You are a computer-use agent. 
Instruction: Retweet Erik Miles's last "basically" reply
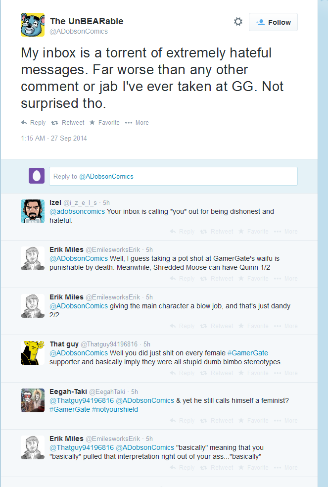click(x=217, y=468)
